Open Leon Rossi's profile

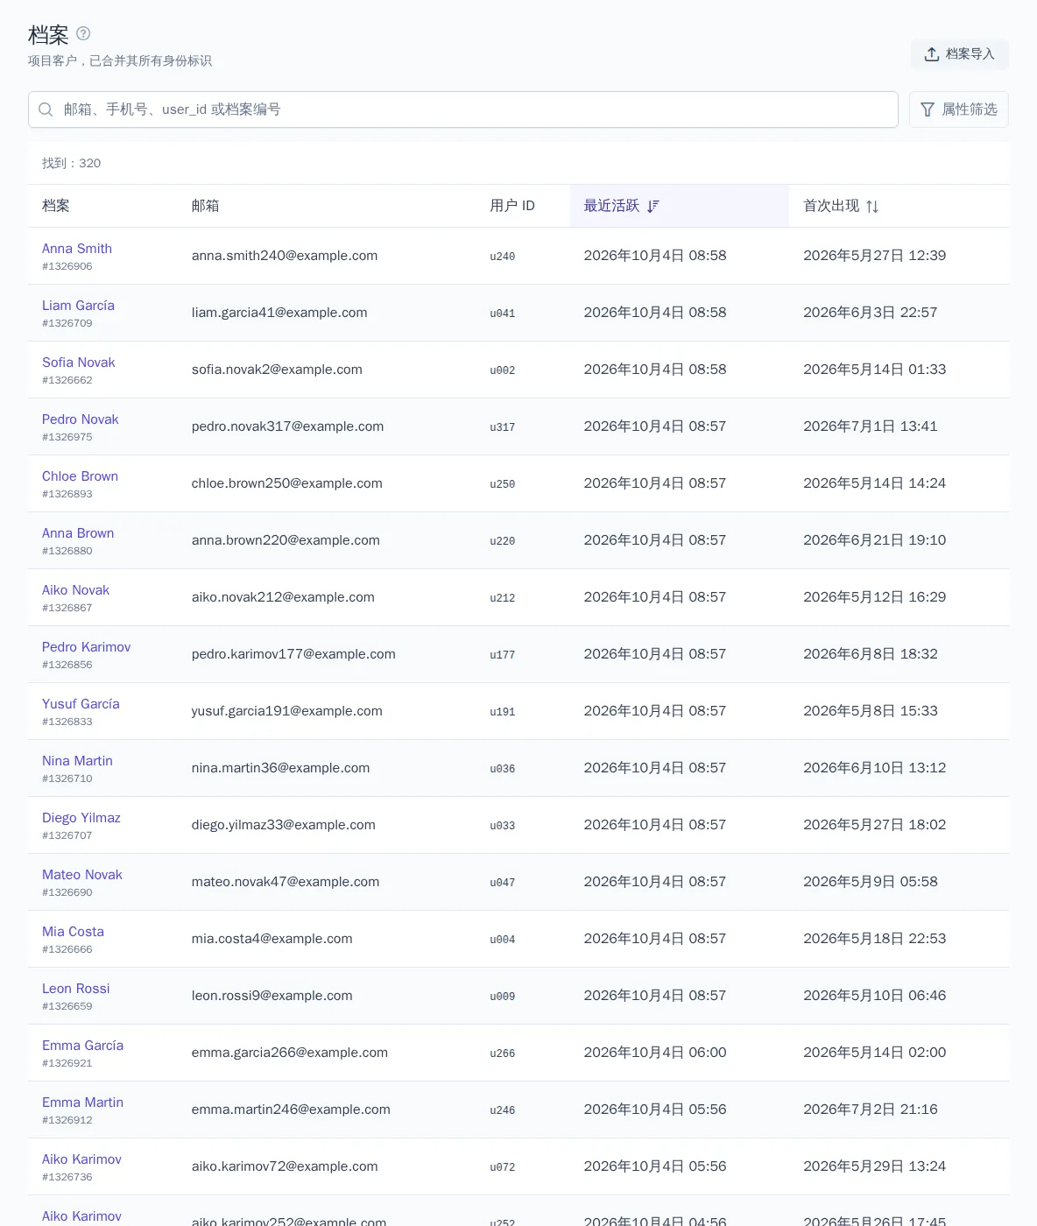click(76, 989)
